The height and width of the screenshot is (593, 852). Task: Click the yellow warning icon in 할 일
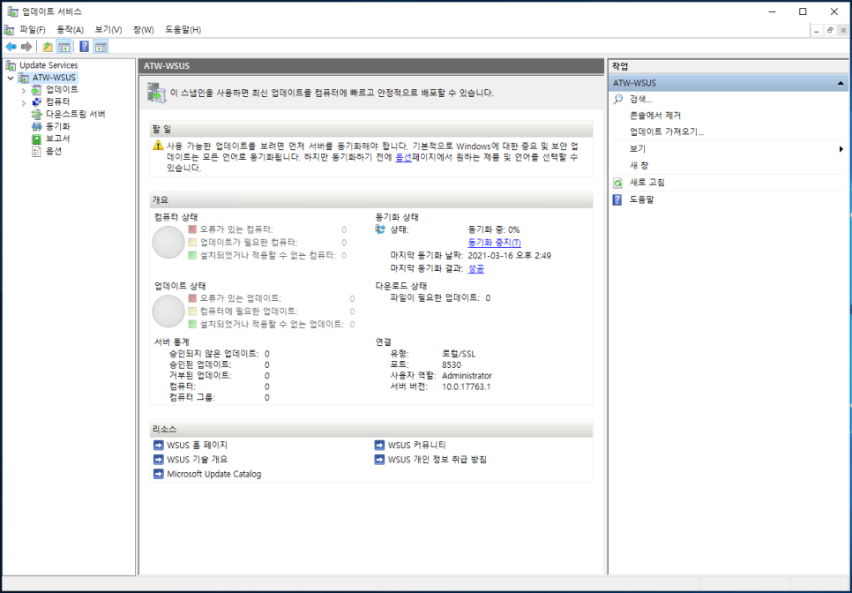(158, 145)
